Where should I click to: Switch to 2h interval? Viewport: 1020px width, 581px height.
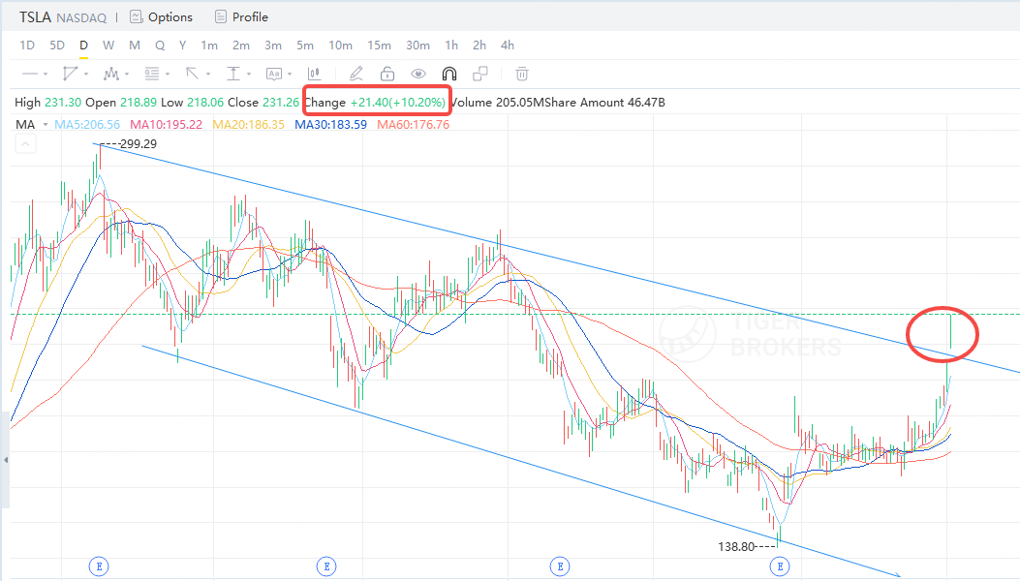tap(479, 45)
